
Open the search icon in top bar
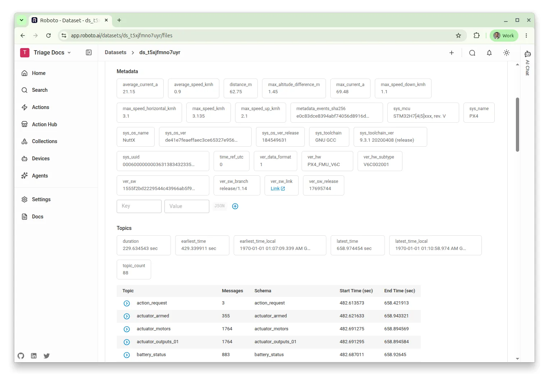(x=472, y=53)
